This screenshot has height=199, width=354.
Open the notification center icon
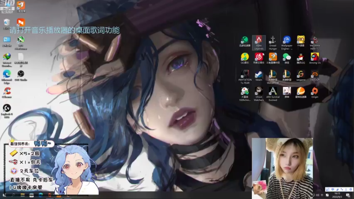pyautogui.click(x=348, y=195)
